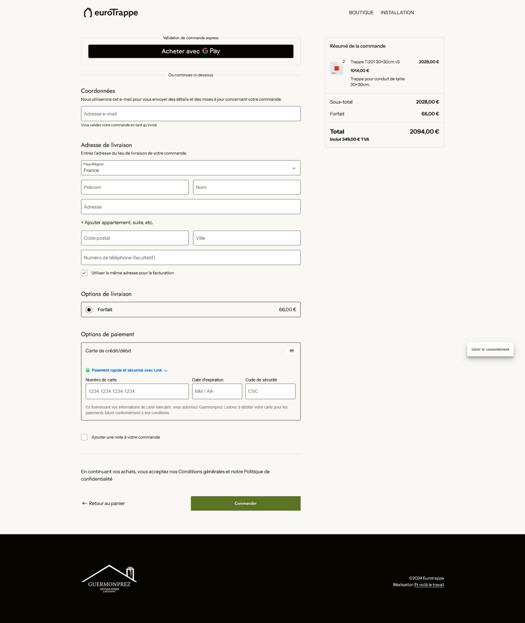Click the back arrow beside Retour au panier
The image size is (525, 623).
84,504
